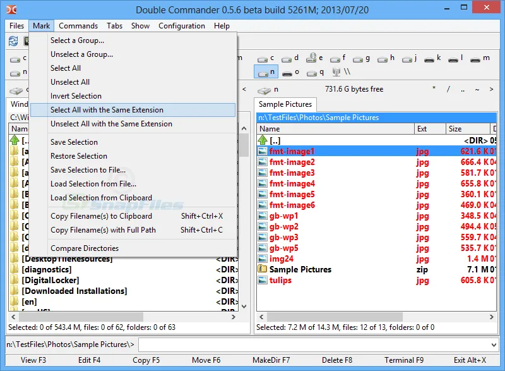Select drive g in right panel
Viewport: 505px width, 371px height.
(x=361, y=58)
